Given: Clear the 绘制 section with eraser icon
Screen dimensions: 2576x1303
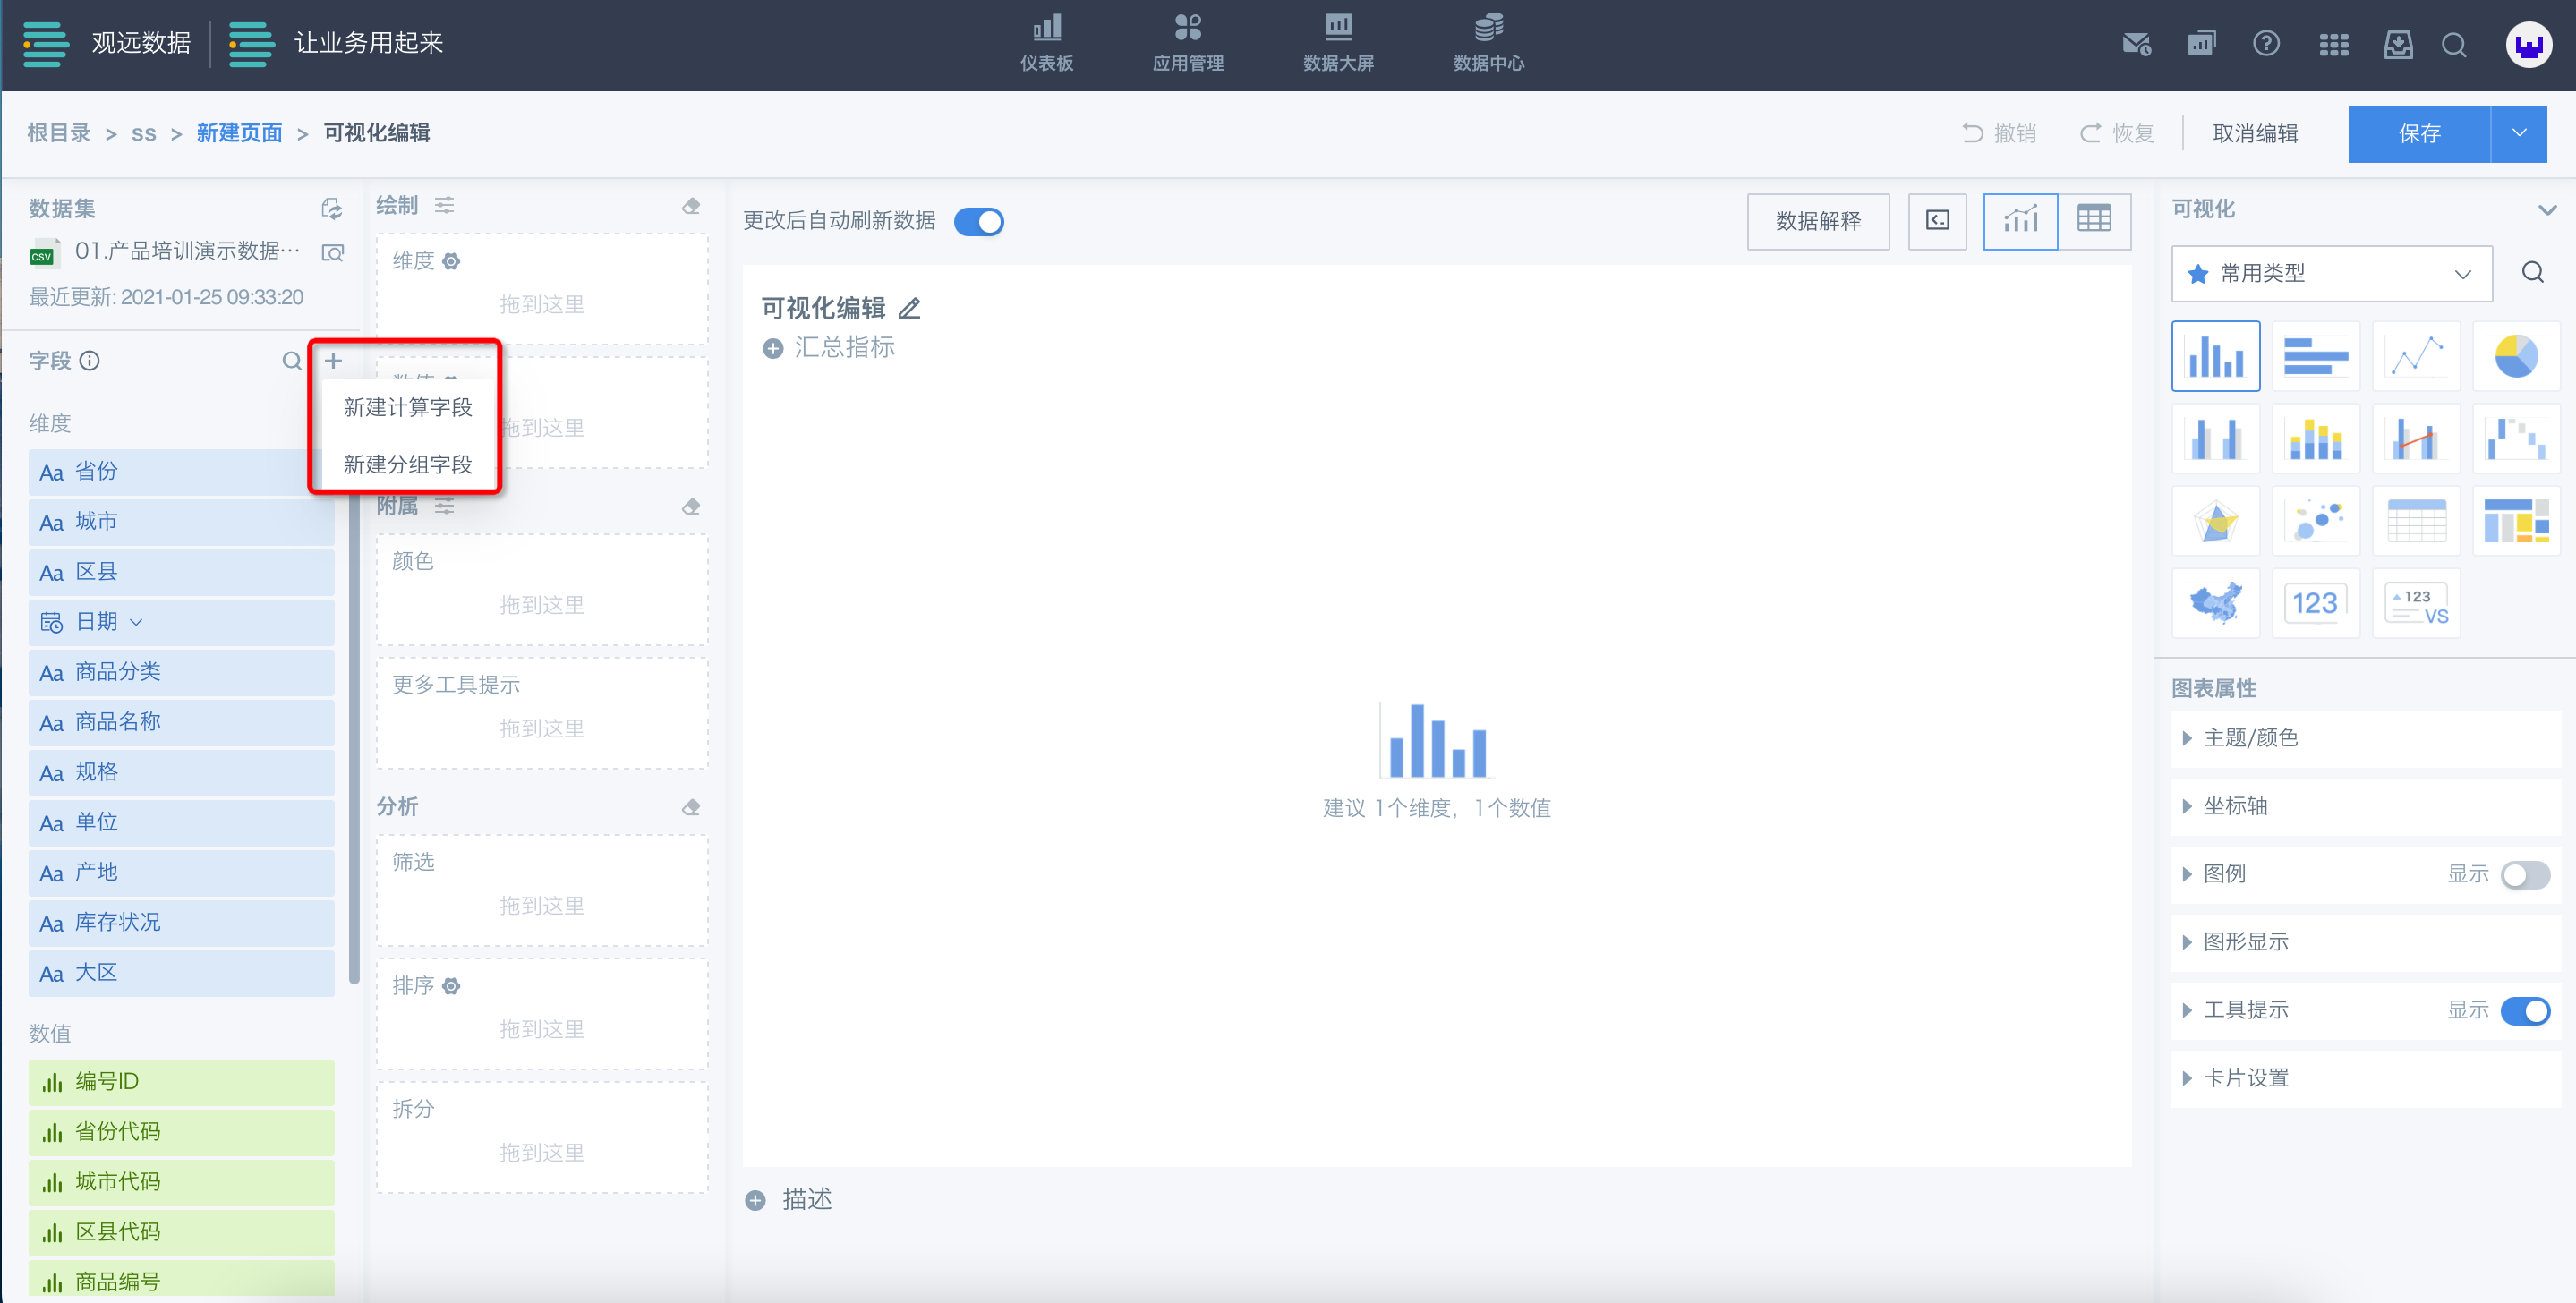Looking at the screenshot, I should click(690, 206).
